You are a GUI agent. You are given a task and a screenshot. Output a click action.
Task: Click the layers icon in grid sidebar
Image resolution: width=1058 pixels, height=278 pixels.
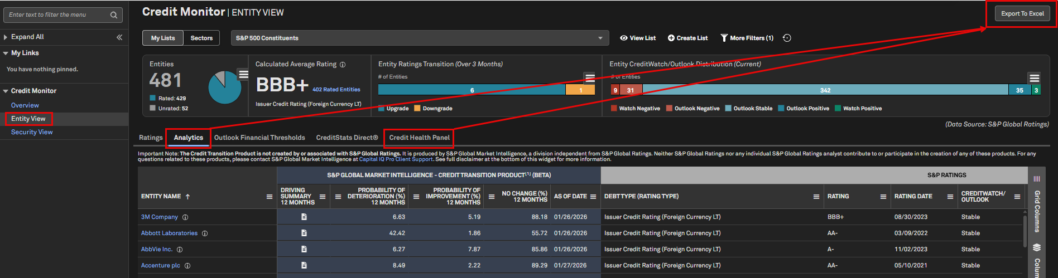(x=1037, y=247)
